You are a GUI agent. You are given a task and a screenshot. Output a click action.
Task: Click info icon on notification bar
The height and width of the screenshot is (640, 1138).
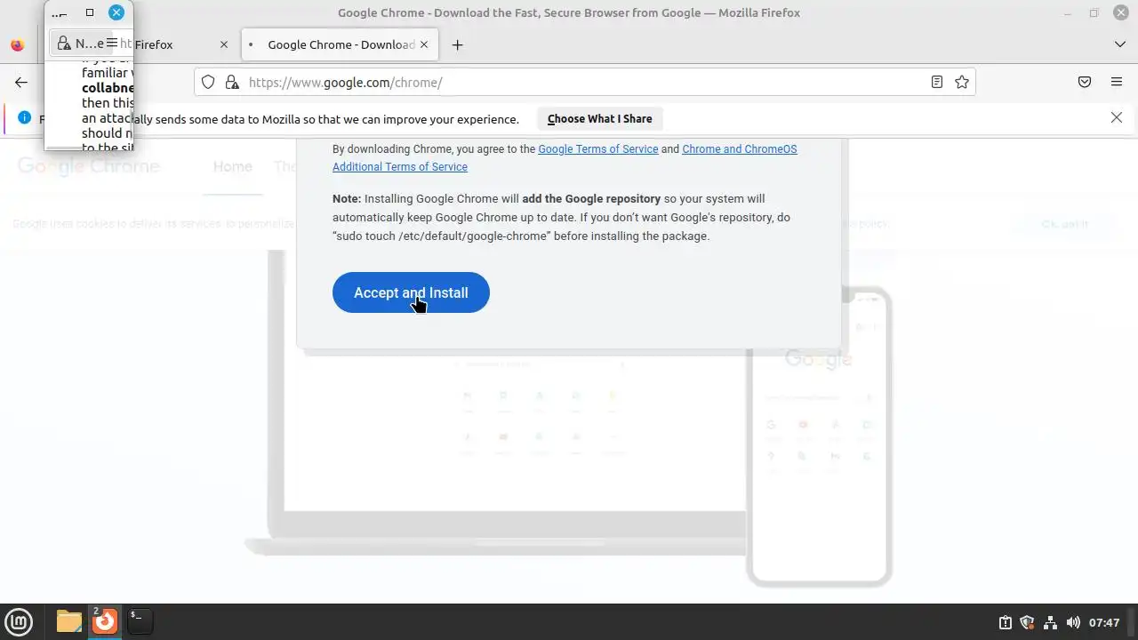25,118
